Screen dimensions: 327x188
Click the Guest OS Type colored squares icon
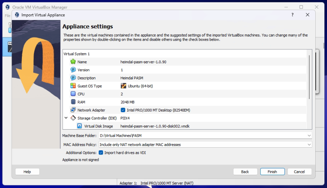tap(73, 86)
